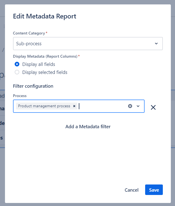Click the Content Category field label
The image size is (175, 206).
click(x=29, y=33)
